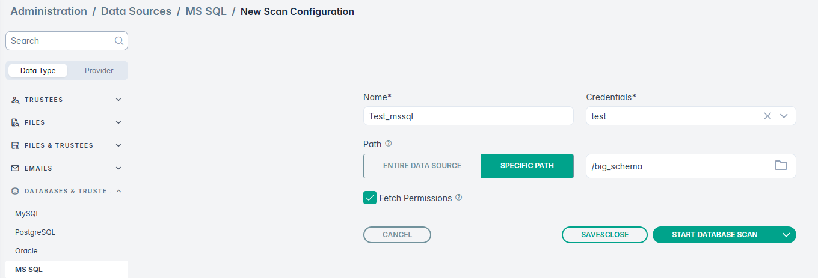The image size is (818, 278).
Task: Switch to the Provider tab
Action: click(x=99, y=71)
